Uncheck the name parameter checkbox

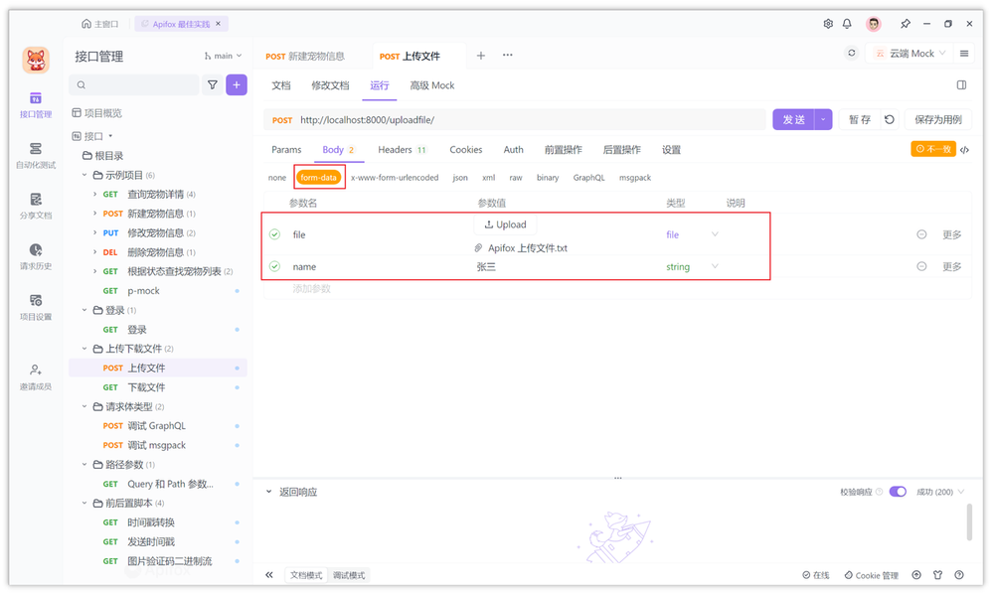click(274, 266)
